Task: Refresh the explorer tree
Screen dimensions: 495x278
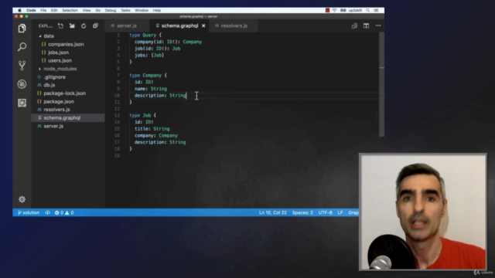Action: point(84,25)
